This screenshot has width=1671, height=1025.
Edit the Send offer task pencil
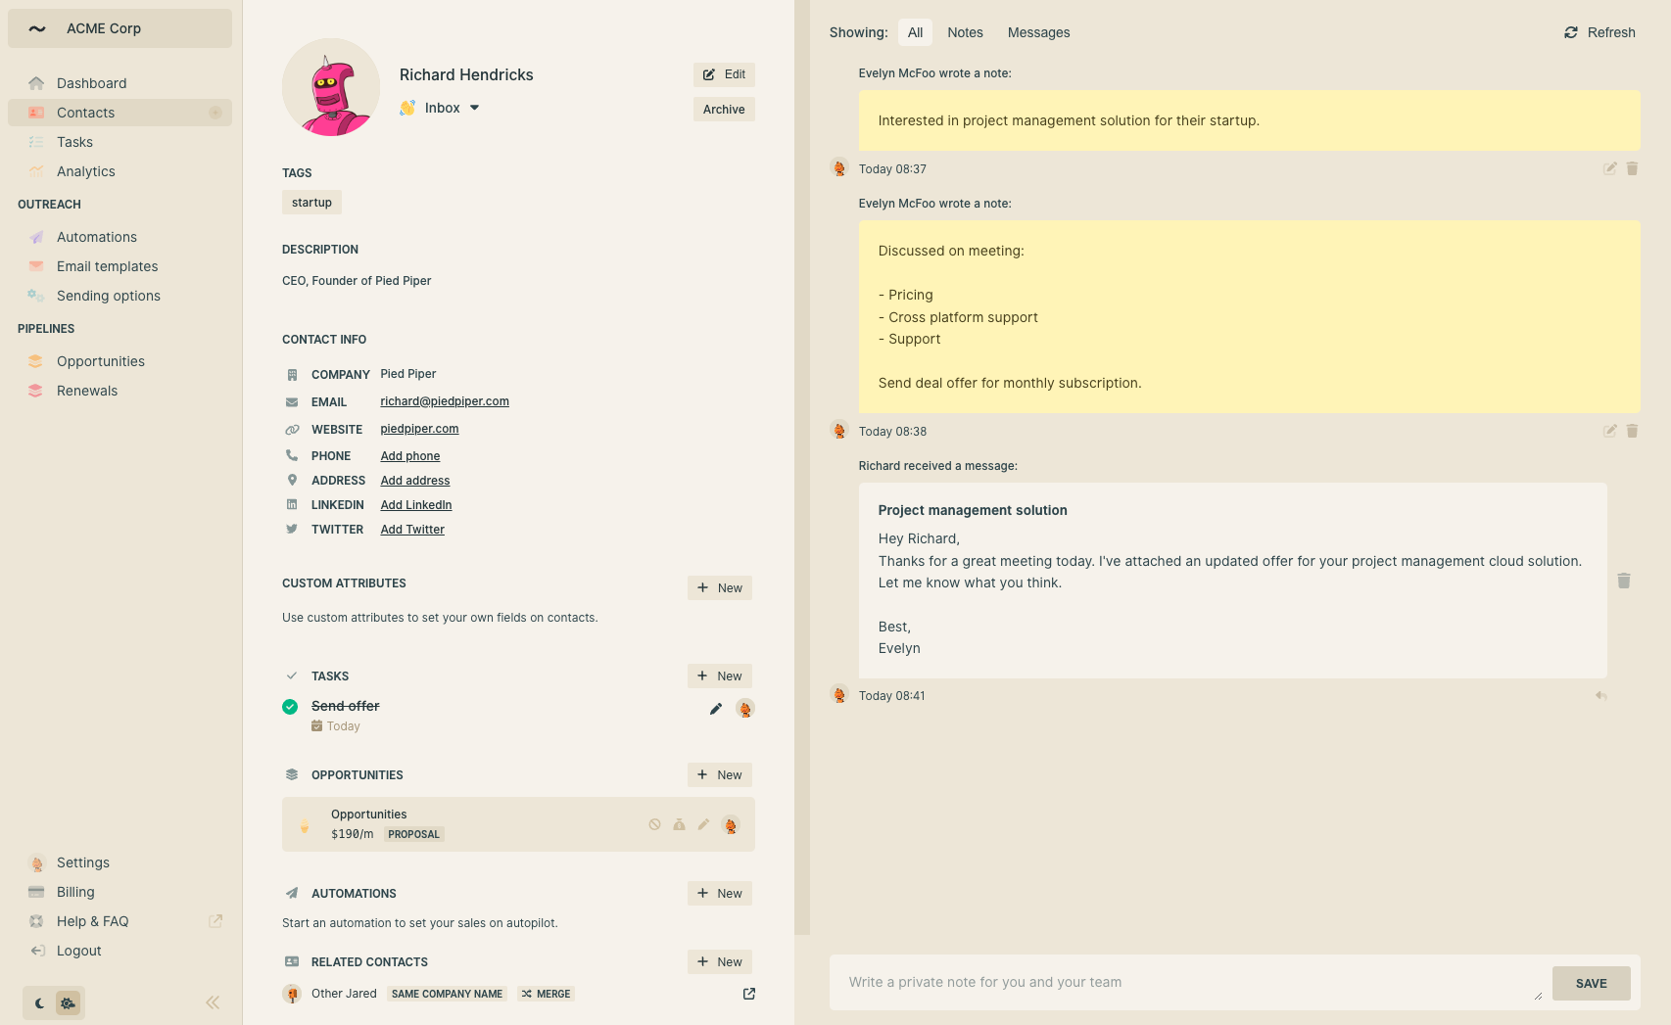click(x=716, y=709)
